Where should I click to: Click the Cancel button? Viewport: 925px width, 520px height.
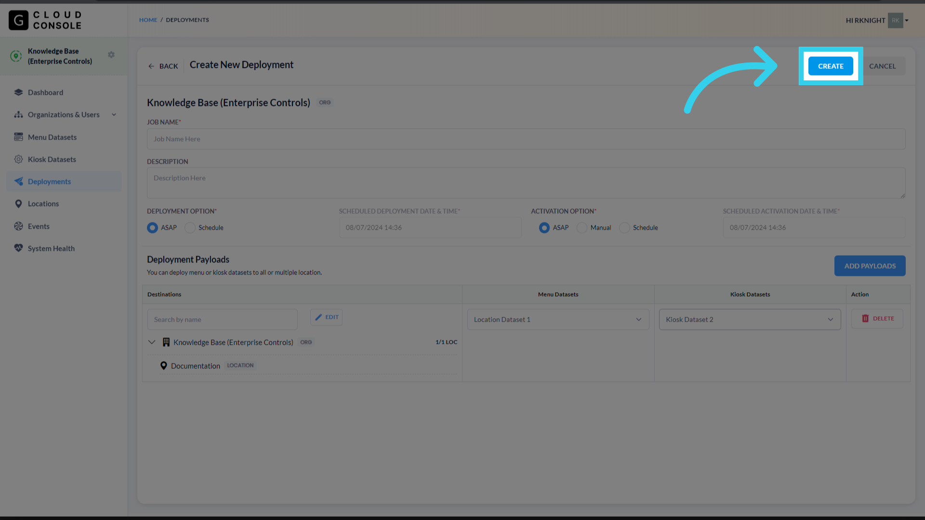click(x=882, y=66)
